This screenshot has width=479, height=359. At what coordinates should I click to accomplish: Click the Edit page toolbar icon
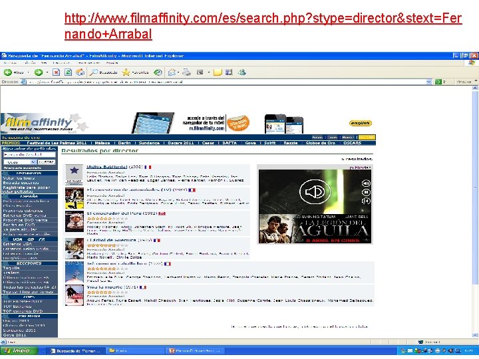tap(200, 72)
